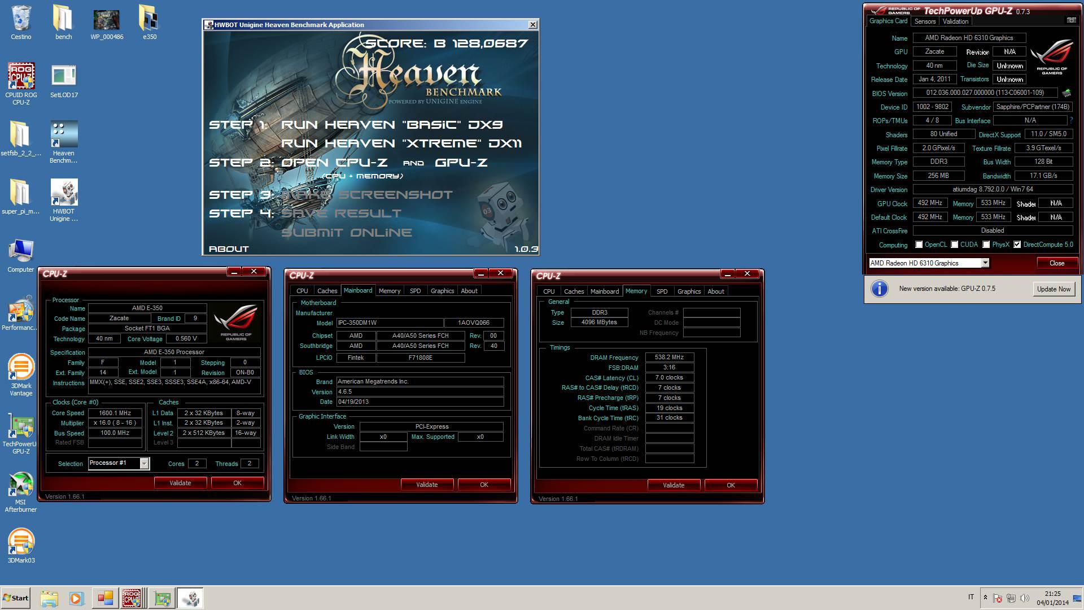This screenshot has height=610, width=1084.
Task: Enable the OpenCL checkbox
Action: pos(919,245)
